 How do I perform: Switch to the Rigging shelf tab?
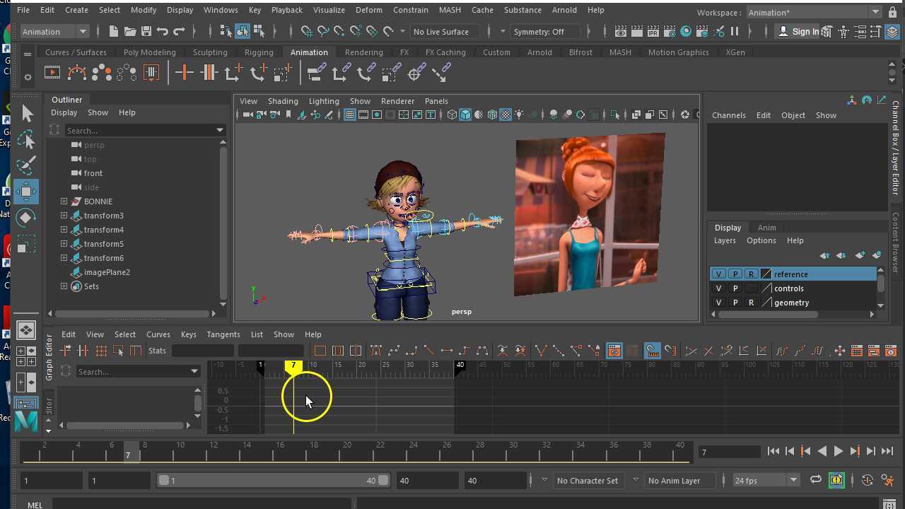click(259, 52)
